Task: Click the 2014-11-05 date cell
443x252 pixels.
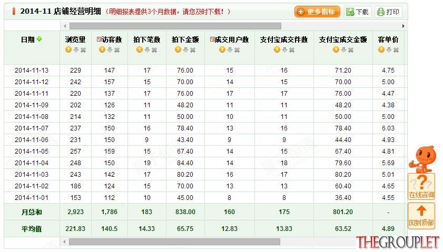Action: click(x=32, y=152)
